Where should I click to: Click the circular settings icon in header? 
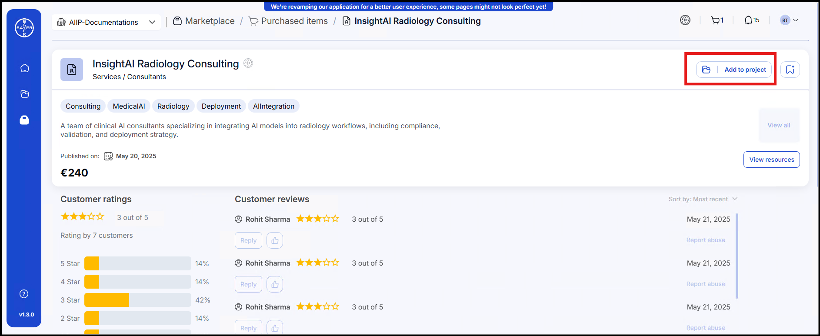tap(685, 20)
